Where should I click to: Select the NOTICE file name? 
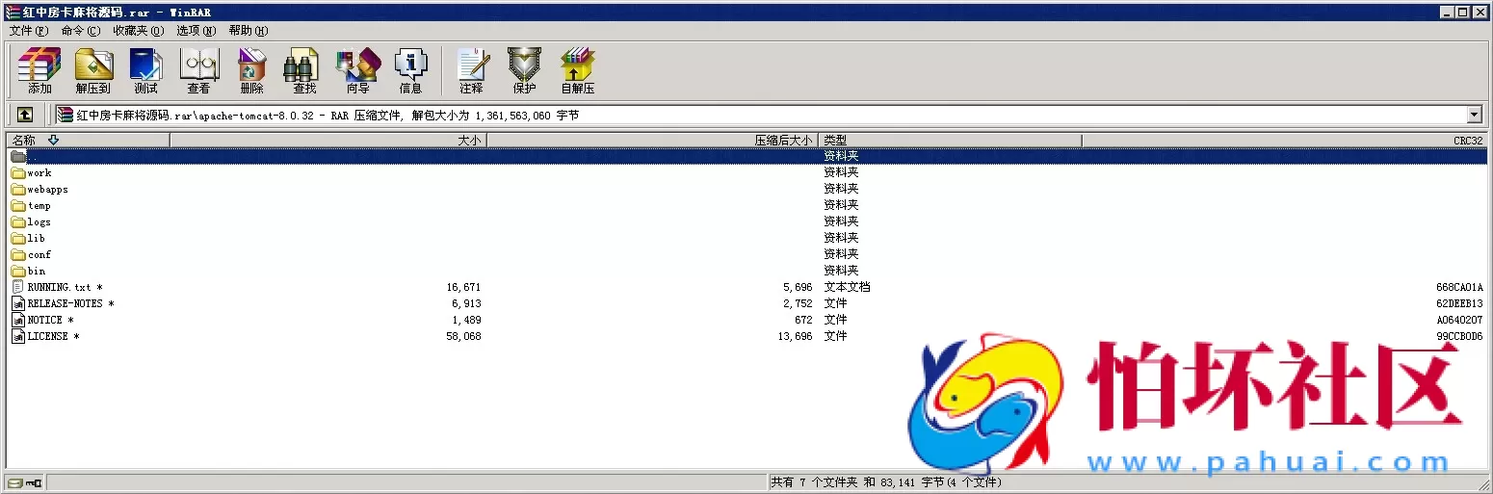50,321
